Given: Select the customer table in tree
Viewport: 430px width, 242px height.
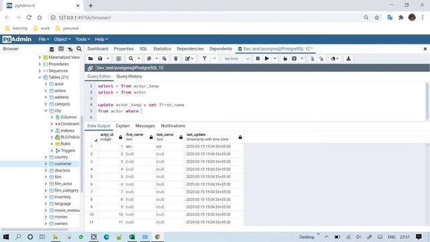Looking at the screenshot, I should [62, 164].
